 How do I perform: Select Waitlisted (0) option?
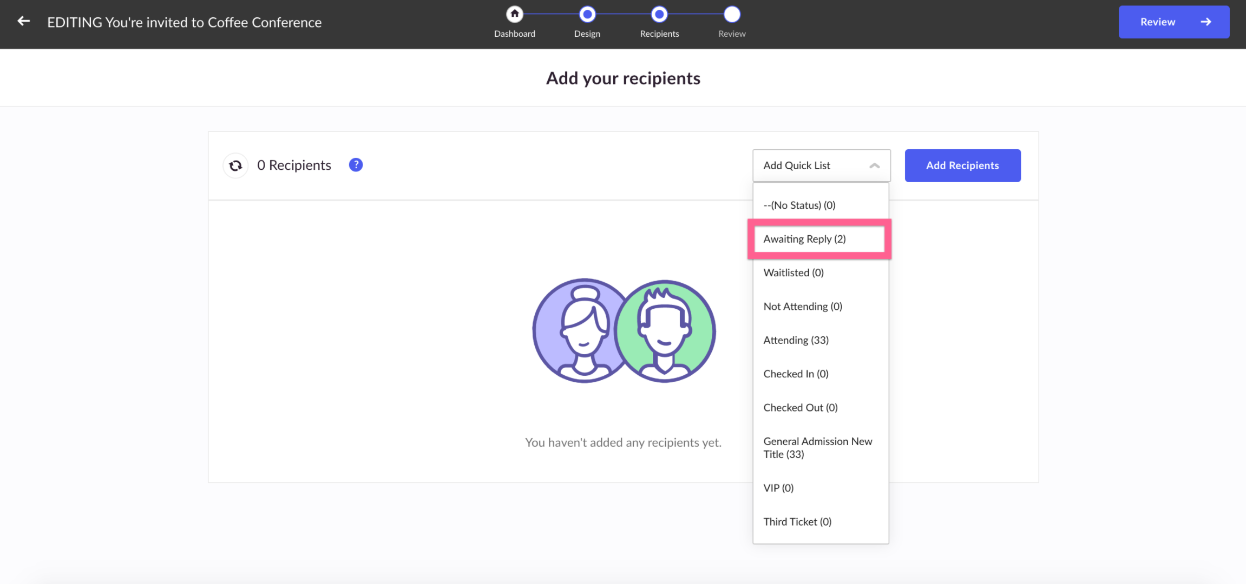[x=821, y=273]
